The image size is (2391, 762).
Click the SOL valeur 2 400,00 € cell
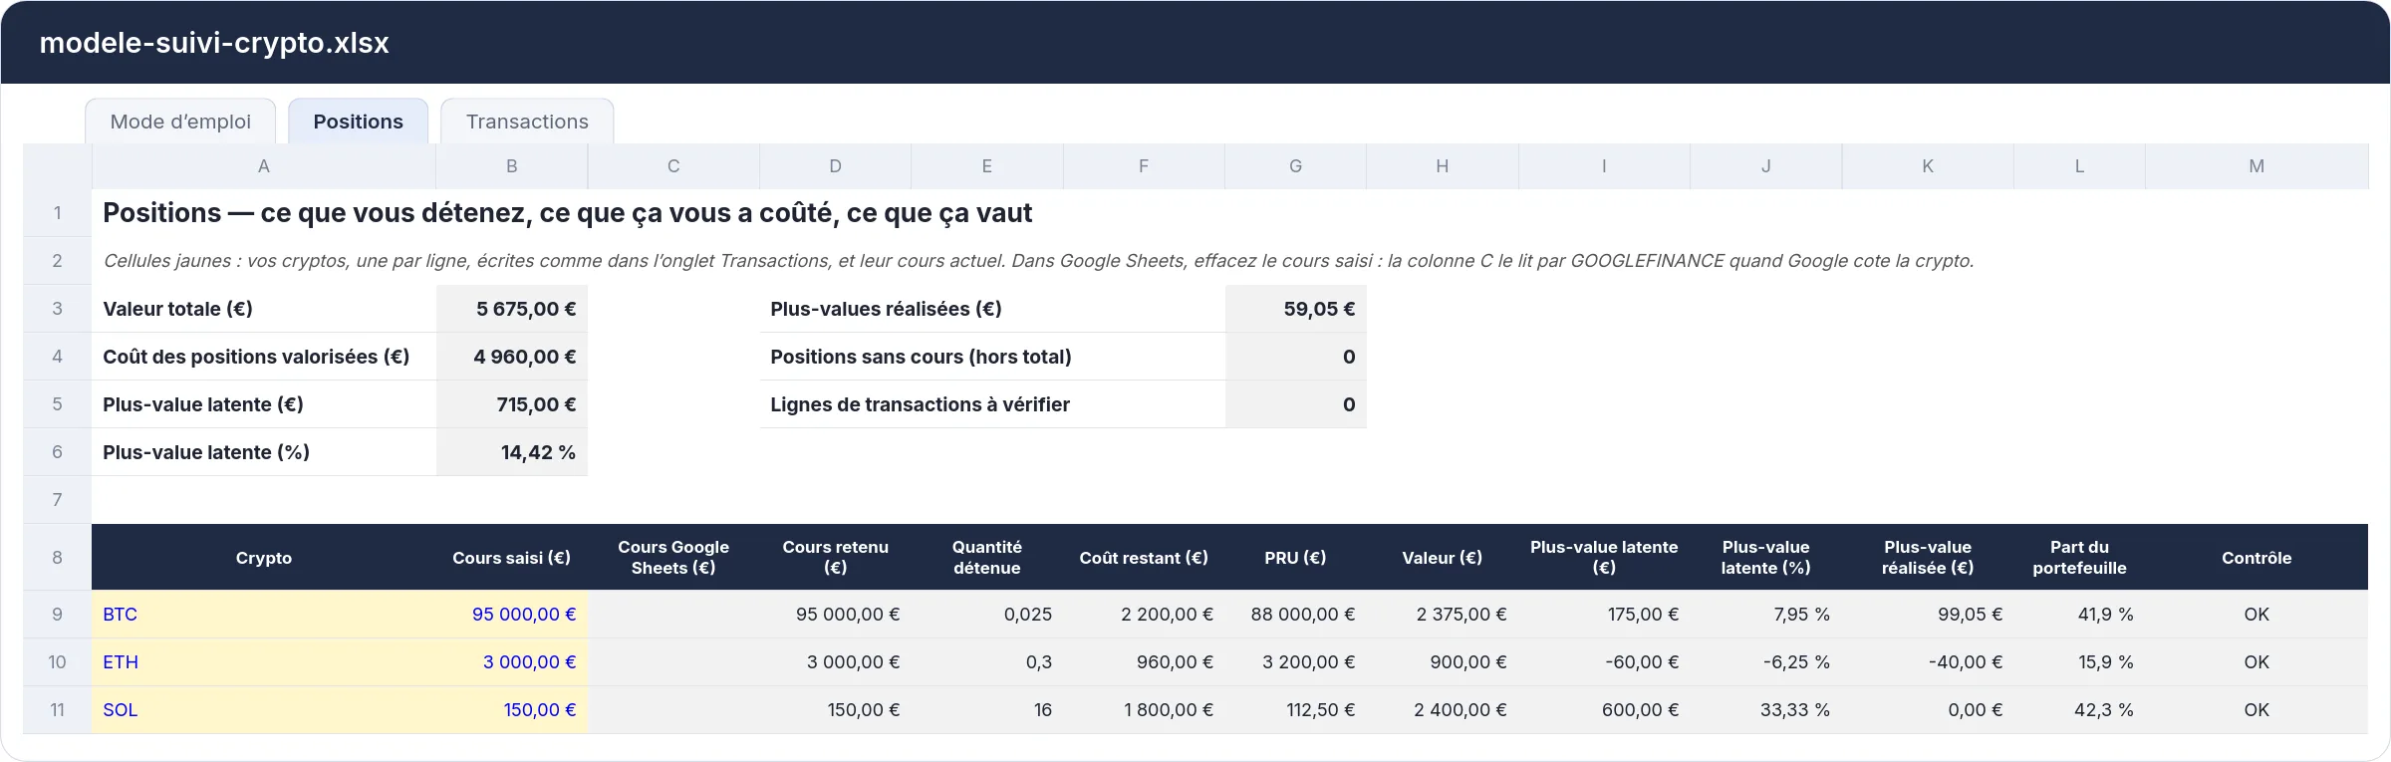[x=1443, y=710]
